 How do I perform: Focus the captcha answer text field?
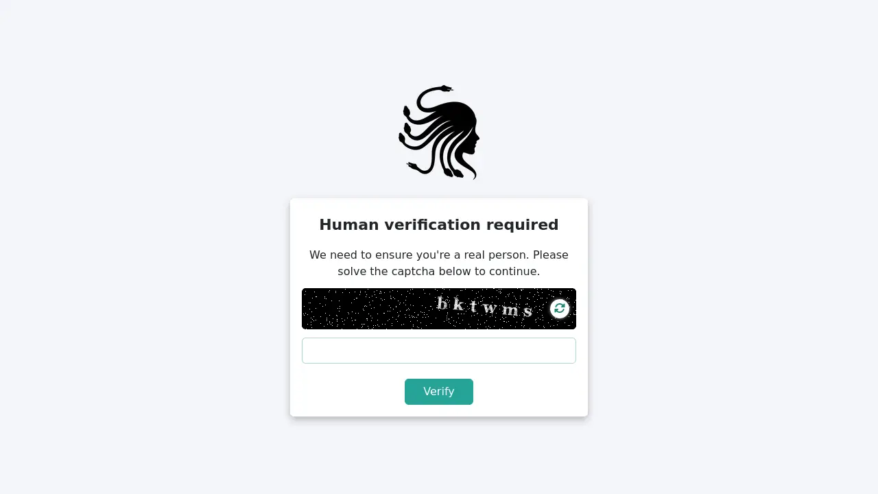(x=439, y=351)
